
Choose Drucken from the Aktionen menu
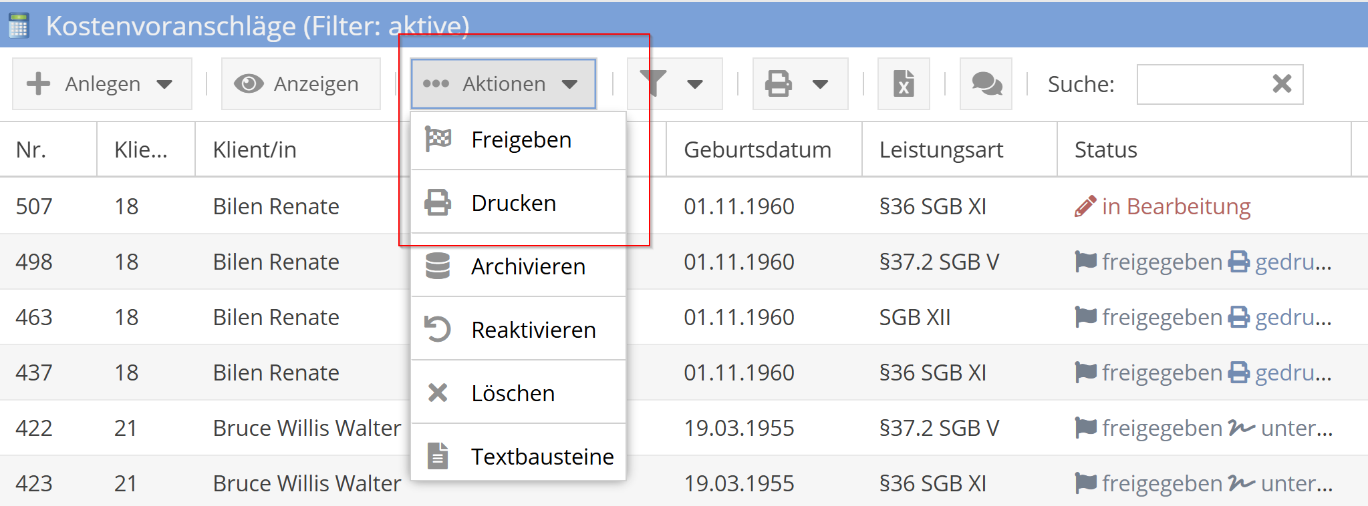coord(519,203)
